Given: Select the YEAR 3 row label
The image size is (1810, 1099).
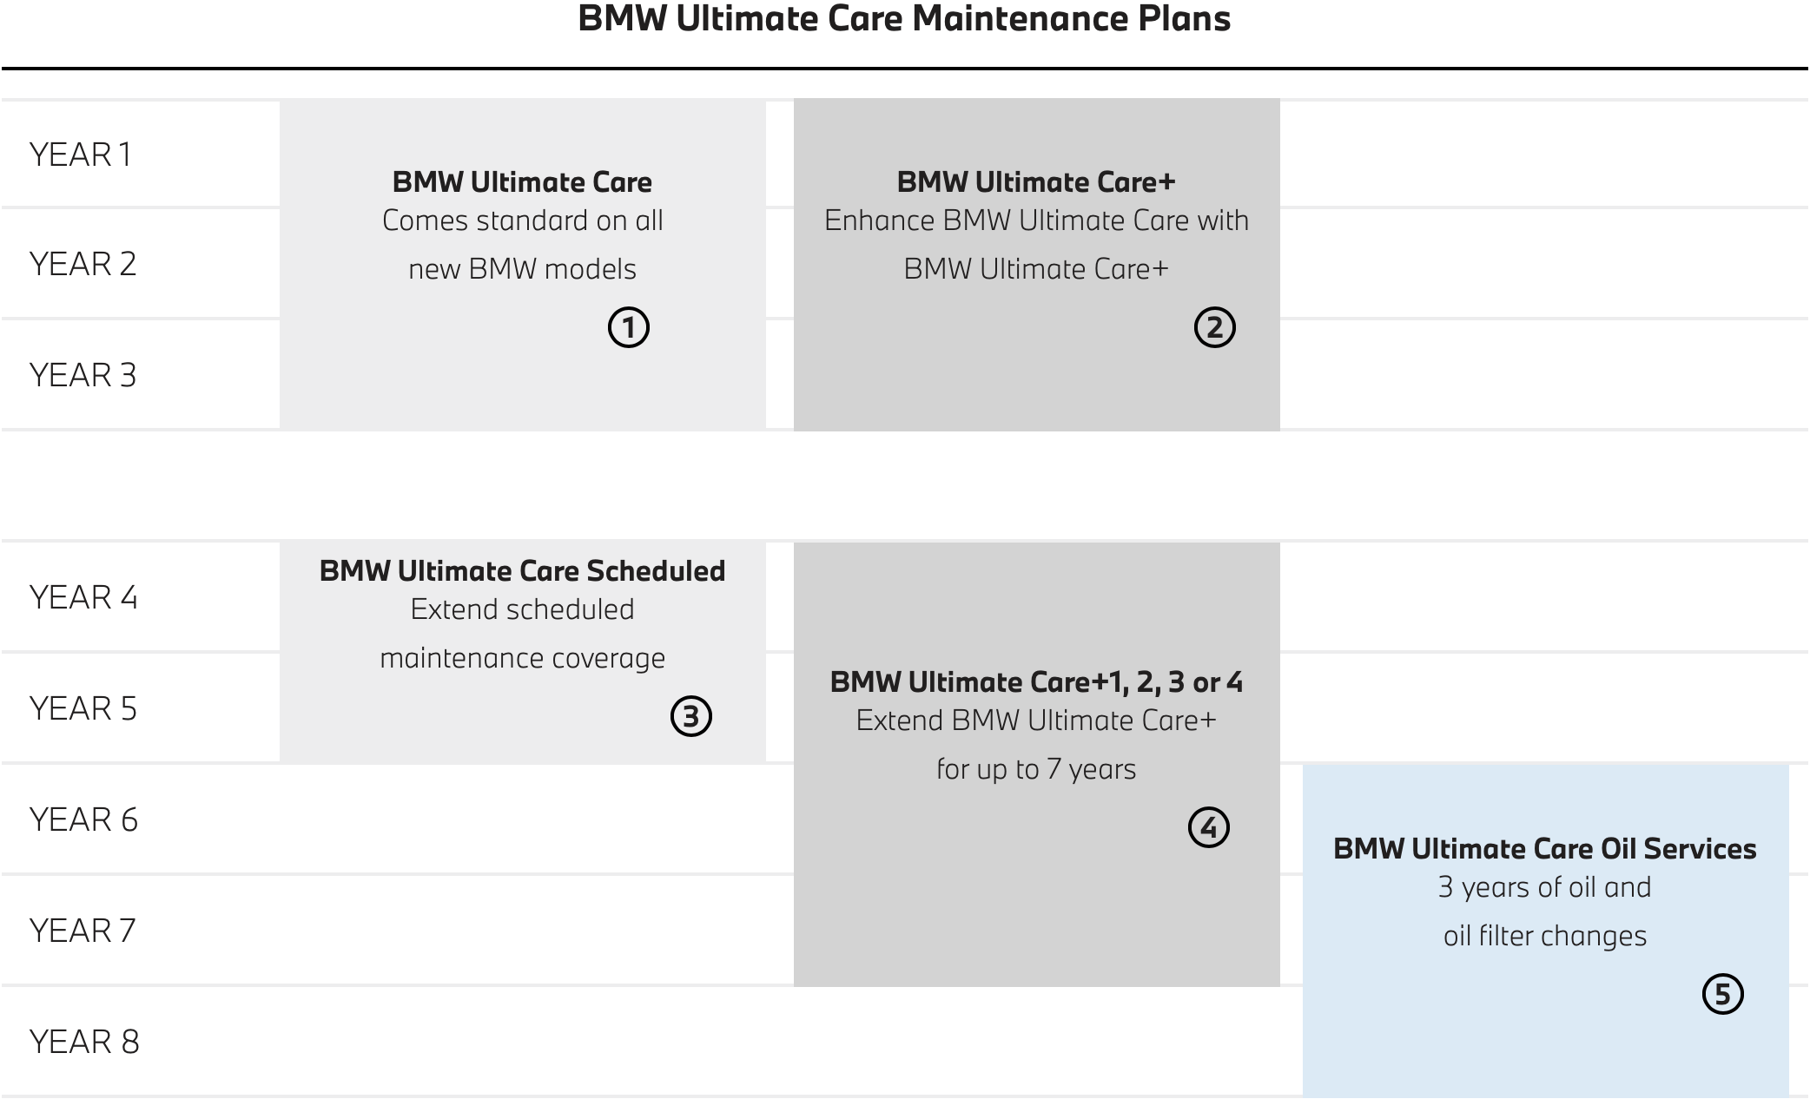Looking at the screenshot, I should click(83, 375).
